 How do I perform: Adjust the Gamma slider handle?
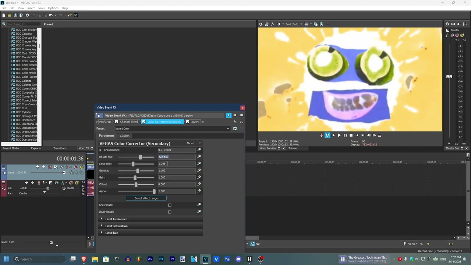click(x=138, y=171)
